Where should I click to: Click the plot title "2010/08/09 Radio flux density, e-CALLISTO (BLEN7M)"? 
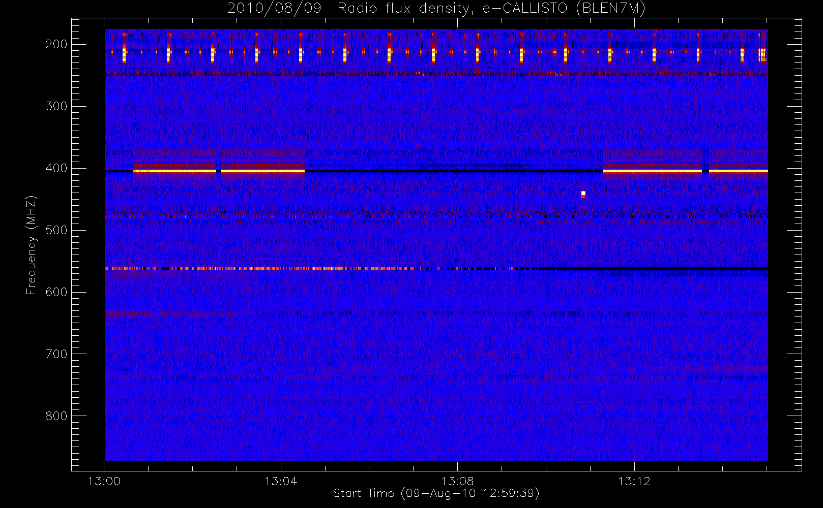(436, 9)
